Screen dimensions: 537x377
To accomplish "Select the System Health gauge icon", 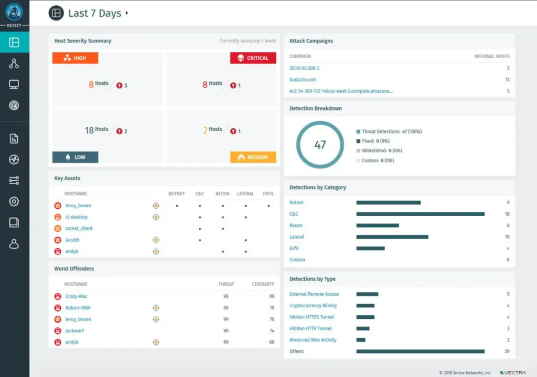I will coord(14,159).
